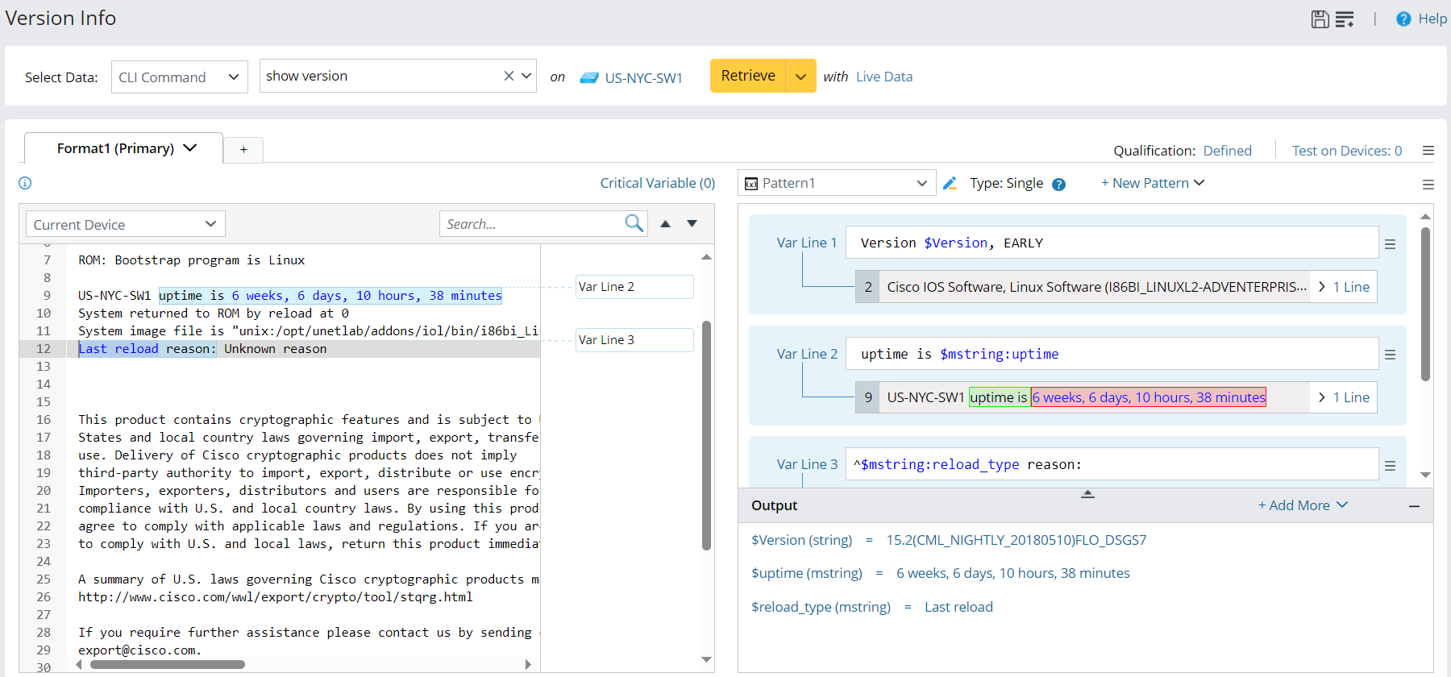Jump to previous search result arrow
This screenshot has width=1451, height=677.
coord(665,224)
